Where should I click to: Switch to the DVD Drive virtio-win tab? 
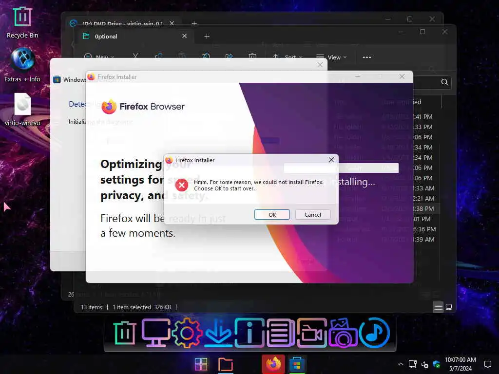122,23
